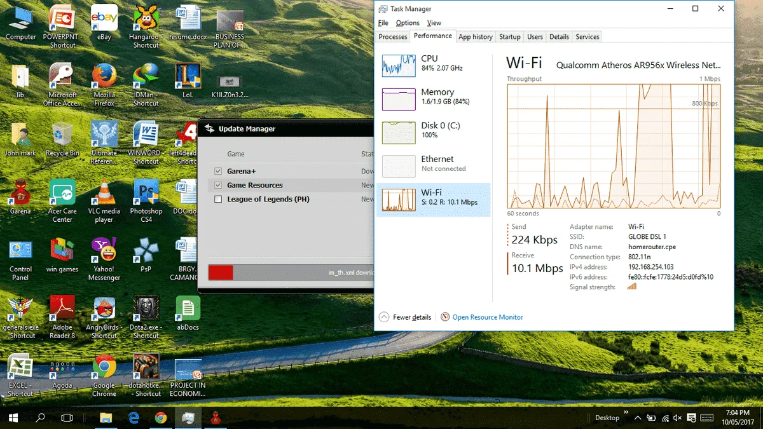763x429 pixels.
Task: Select the POWERPNT shortcut icon
Action: pos(62,25)
